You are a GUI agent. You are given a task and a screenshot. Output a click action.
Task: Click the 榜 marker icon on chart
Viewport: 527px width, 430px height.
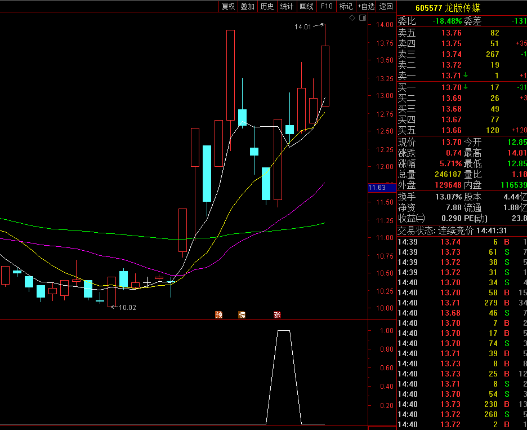(x=242, y=314)
